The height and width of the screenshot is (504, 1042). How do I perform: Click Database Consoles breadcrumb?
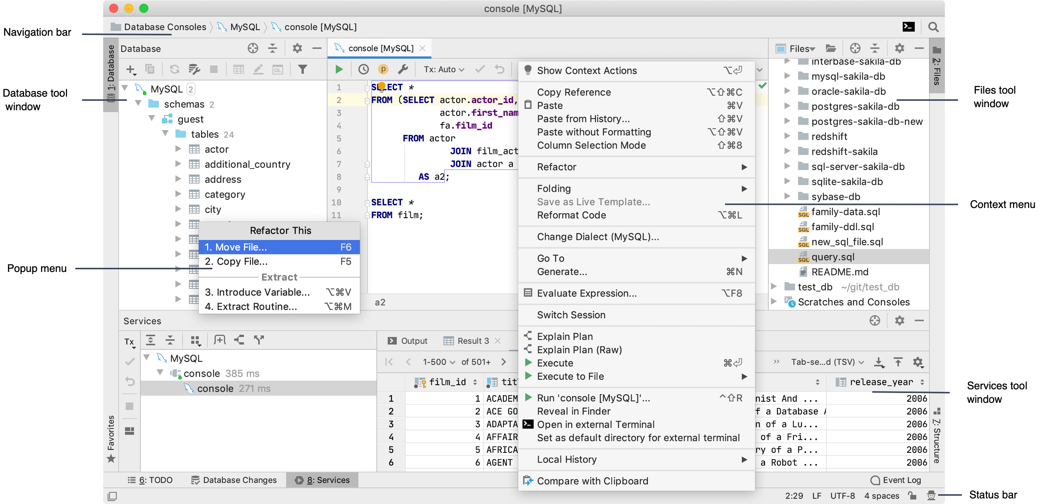pos(158,27)
